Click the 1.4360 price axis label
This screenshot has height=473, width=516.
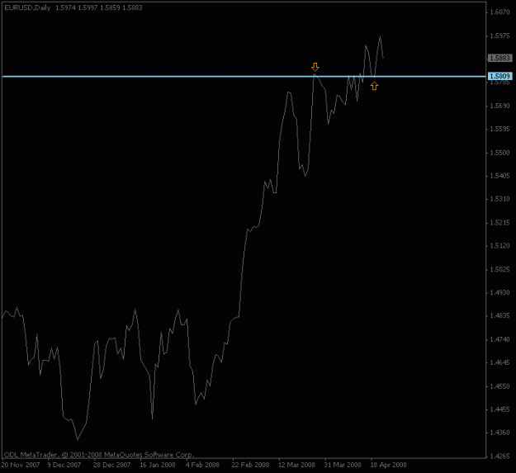(x=499, y=433)
